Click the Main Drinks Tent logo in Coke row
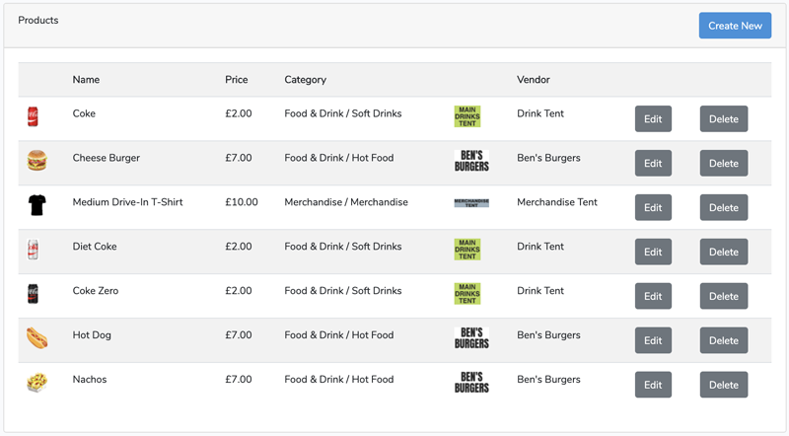The image size is (789, 436). click(467, 116)
